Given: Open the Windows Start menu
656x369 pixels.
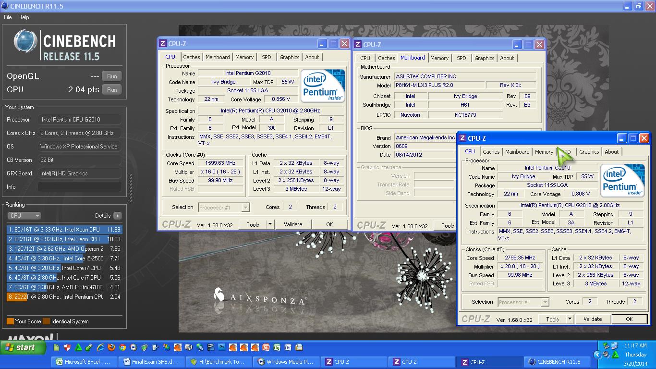Looking at the screenshot, I should point(24,347).
